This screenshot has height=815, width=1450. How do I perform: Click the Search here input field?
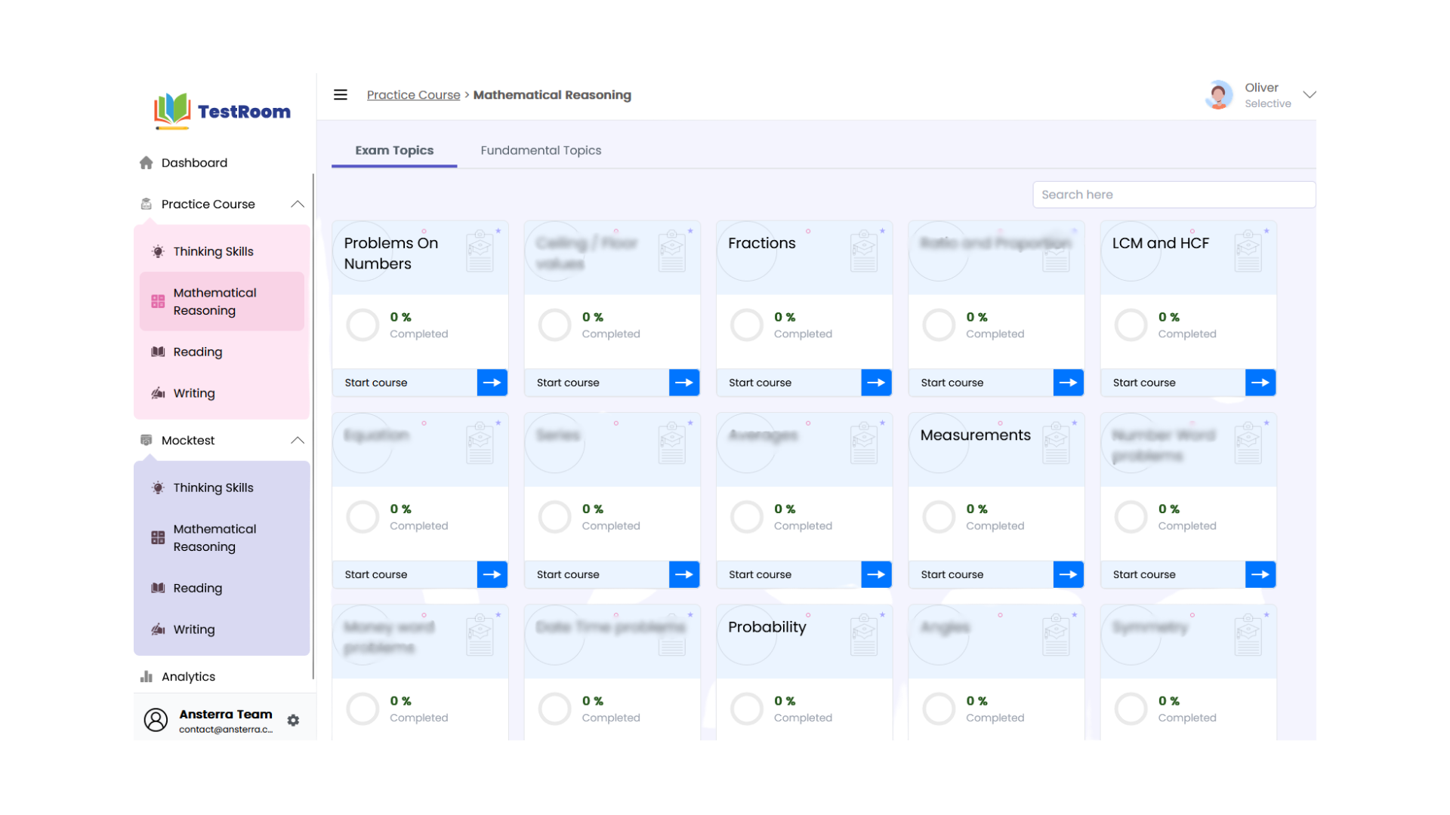point(1174,195)
